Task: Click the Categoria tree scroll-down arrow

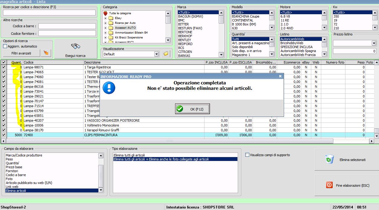Action: point(168,40)
